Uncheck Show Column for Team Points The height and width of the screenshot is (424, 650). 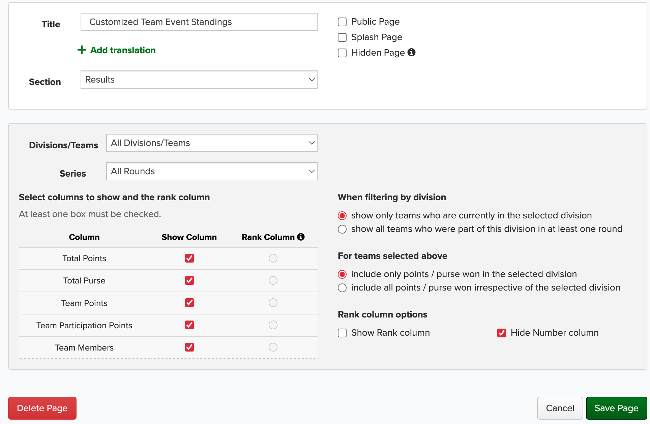(x=189, y=303)
